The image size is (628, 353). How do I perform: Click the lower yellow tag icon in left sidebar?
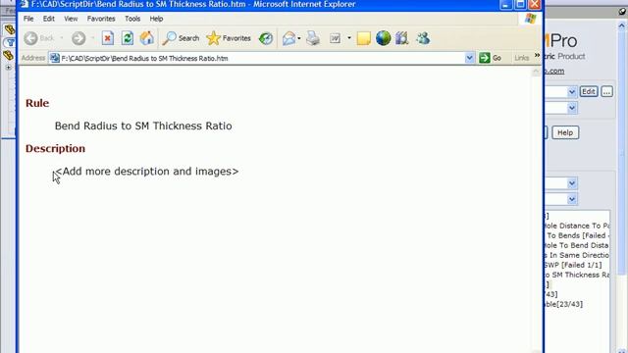coord(9,55)
